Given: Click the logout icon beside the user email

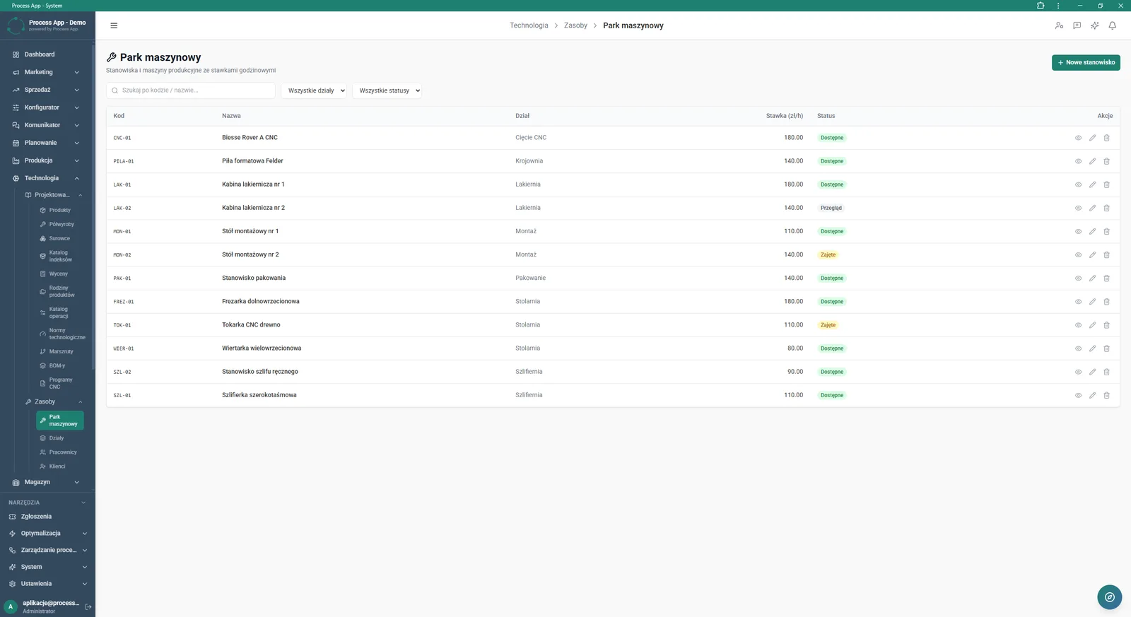Looking at the screenshot, I should [x=88, y=606].
